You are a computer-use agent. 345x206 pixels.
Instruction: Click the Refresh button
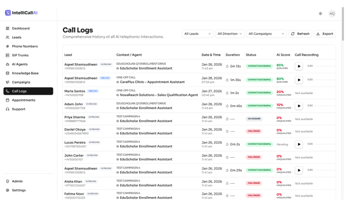point(300,34)
